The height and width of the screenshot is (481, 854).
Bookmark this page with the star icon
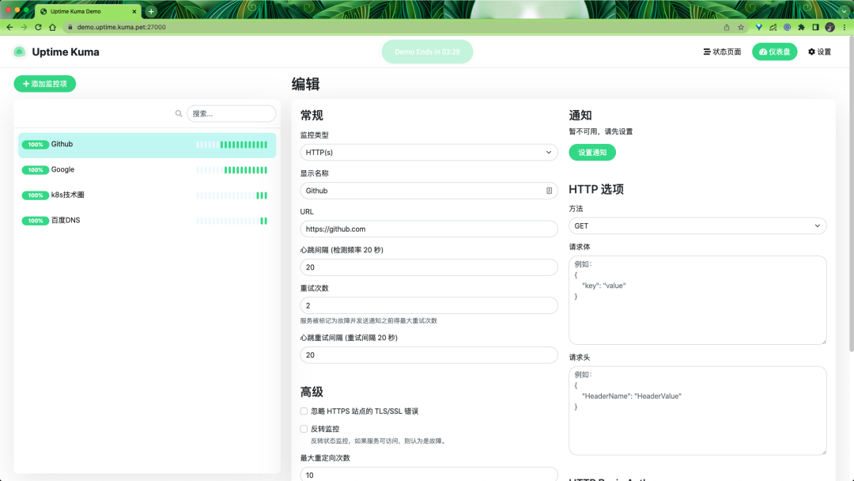point(741,27)
